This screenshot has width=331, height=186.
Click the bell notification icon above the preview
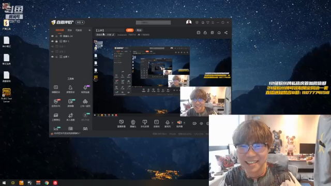[219, 33]
